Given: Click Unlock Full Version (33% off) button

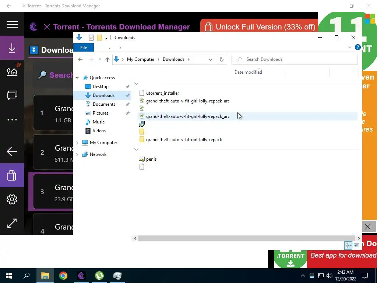Looking at the screenshot, I should coord(259,27).
